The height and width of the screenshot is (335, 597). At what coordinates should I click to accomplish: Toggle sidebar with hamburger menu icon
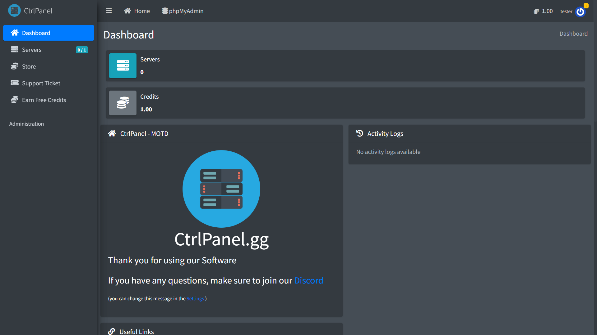pos(109,11)
